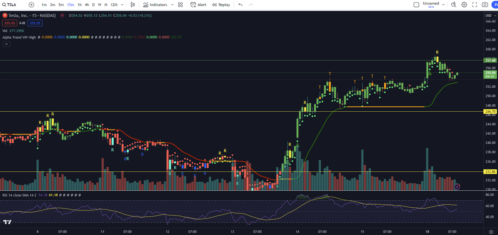The height and width of the screenshot is (235, 498).
Task: Click the 252.87 Alpha Trend value
Action: click(x=176, y=37)
